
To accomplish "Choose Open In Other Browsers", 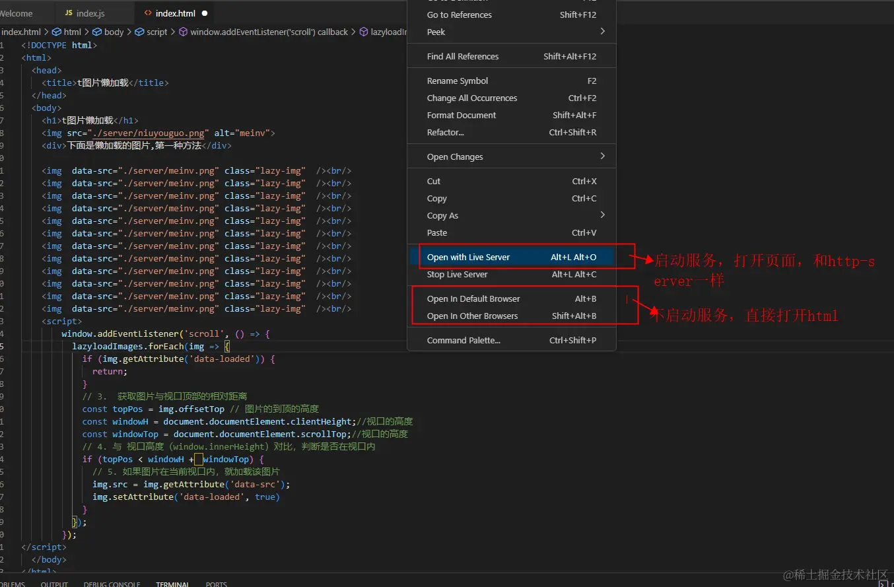I will [512, 316].
